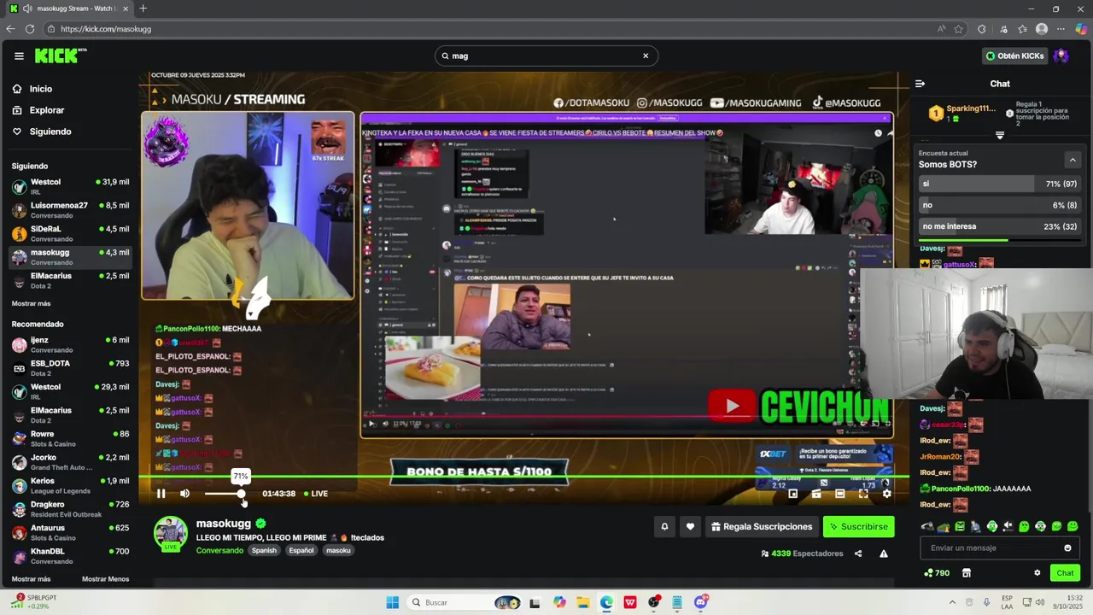
Task: Open Rowre Slots & Casino channel
Action: coord(70,439)
